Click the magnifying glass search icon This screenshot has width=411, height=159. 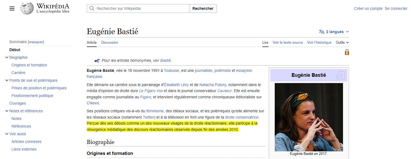(x=92, y=8)
